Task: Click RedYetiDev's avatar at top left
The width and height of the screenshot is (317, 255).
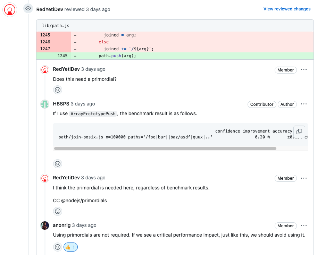Action: [x=9, y=10]
